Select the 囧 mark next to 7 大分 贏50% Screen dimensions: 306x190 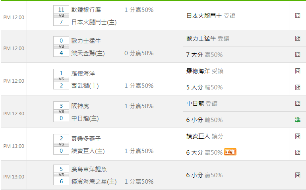tap(297, 55)
